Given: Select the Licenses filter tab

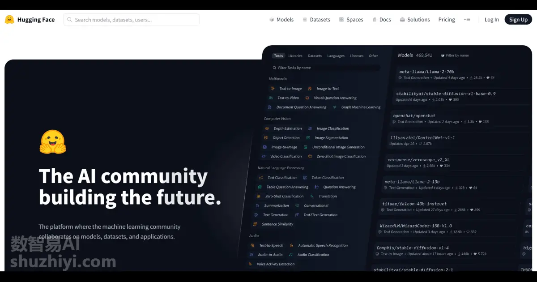Looking at the screenshot, I should click(x=357, y=56).
